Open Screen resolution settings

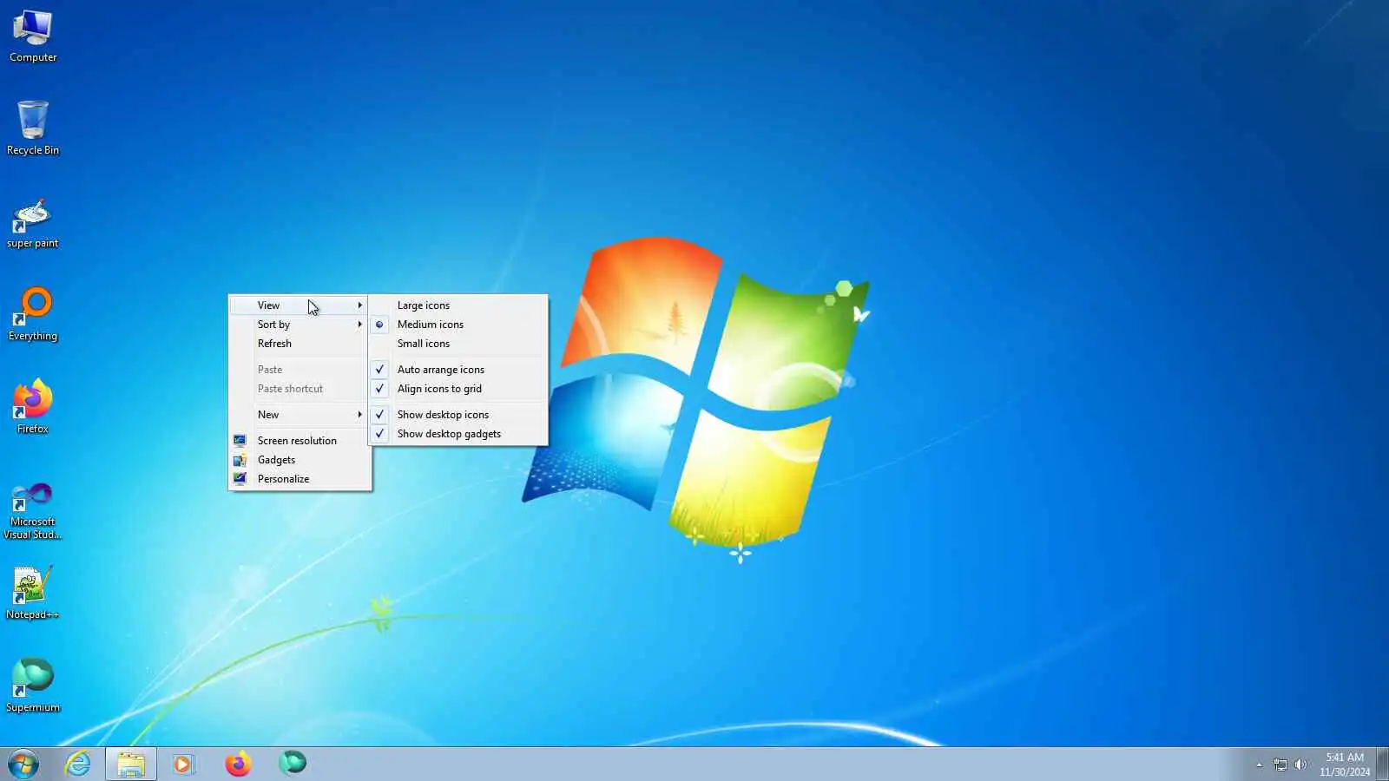tap(300, 441)
